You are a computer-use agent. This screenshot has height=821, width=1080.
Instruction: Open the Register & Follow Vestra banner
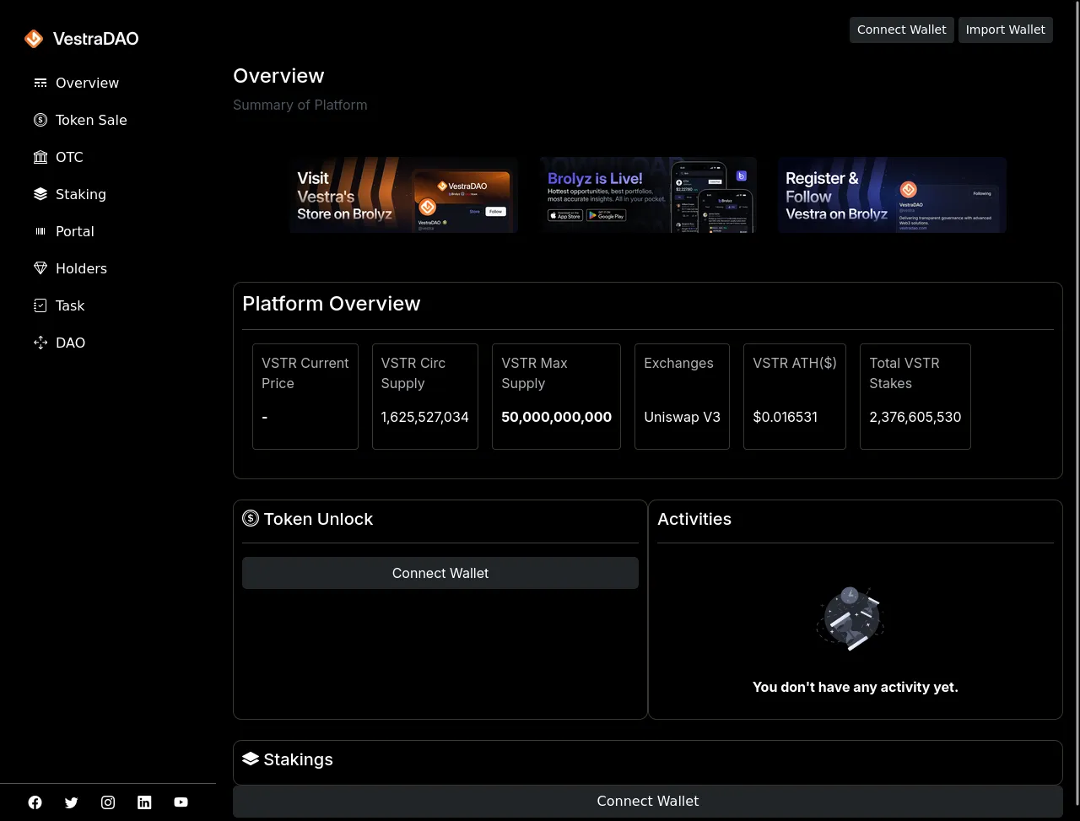892,195
